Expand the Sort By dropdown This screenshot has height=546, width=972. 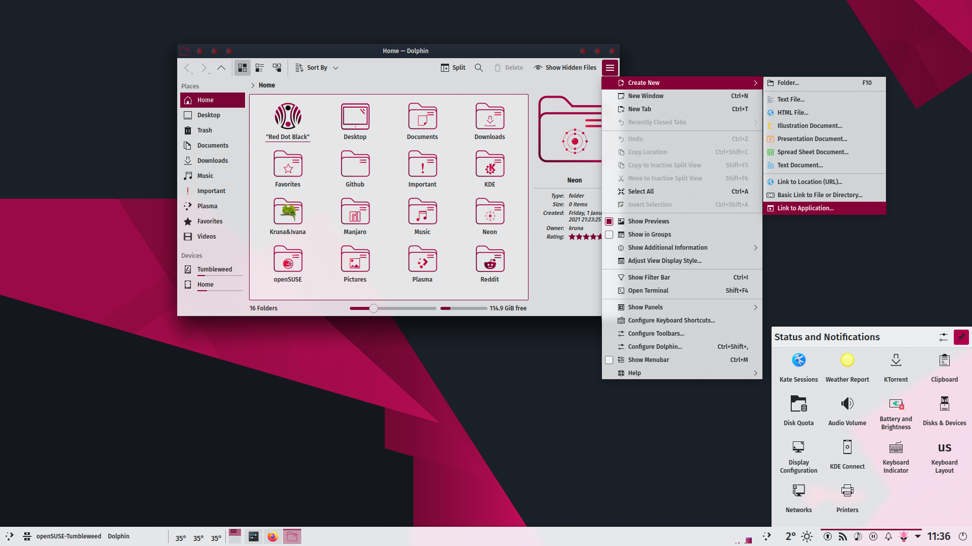tap(317, 67)
